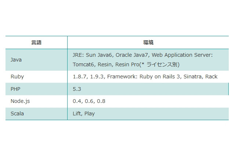The image size is (235, 156).
Task: Click the PHP language cell
Action: click(36, 89)
